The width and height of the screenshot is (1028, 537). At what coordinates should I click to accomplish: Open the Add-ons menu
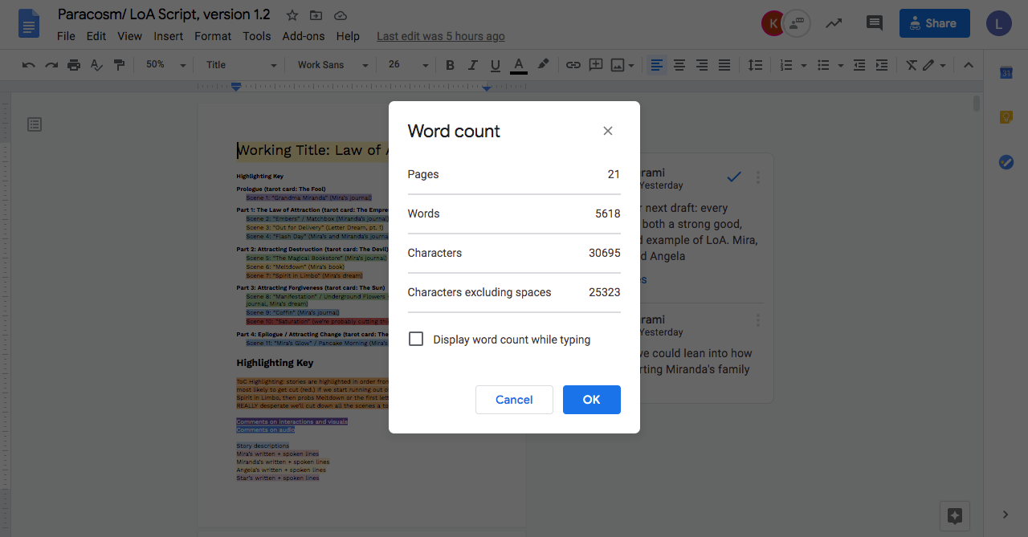[x=304, y=36]
